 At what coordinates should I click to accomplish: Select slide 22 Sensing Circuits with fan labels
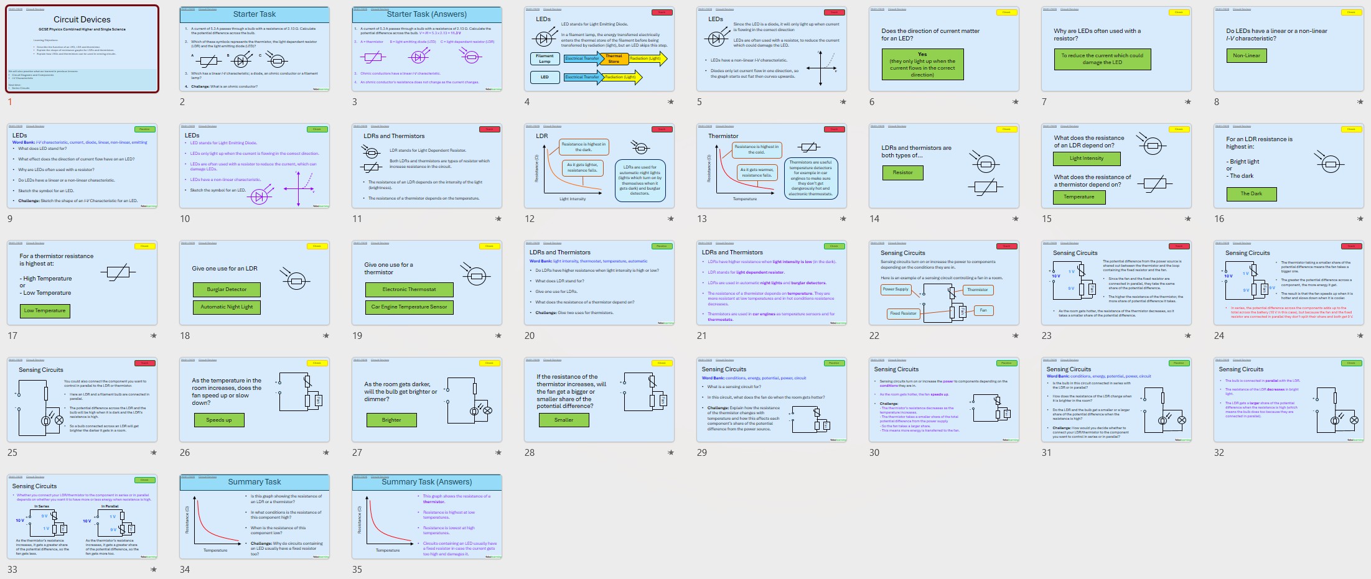(944, 283)
